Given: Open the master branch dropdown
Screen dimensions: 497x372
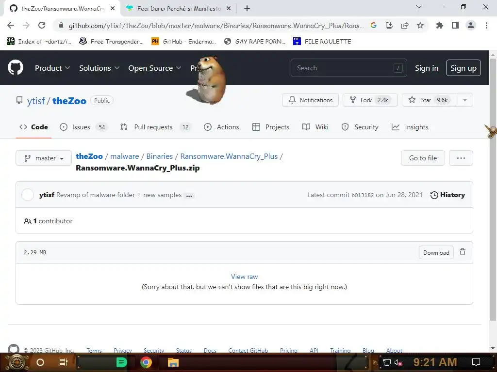Looking at the screenshot, I should click(44, 158).
